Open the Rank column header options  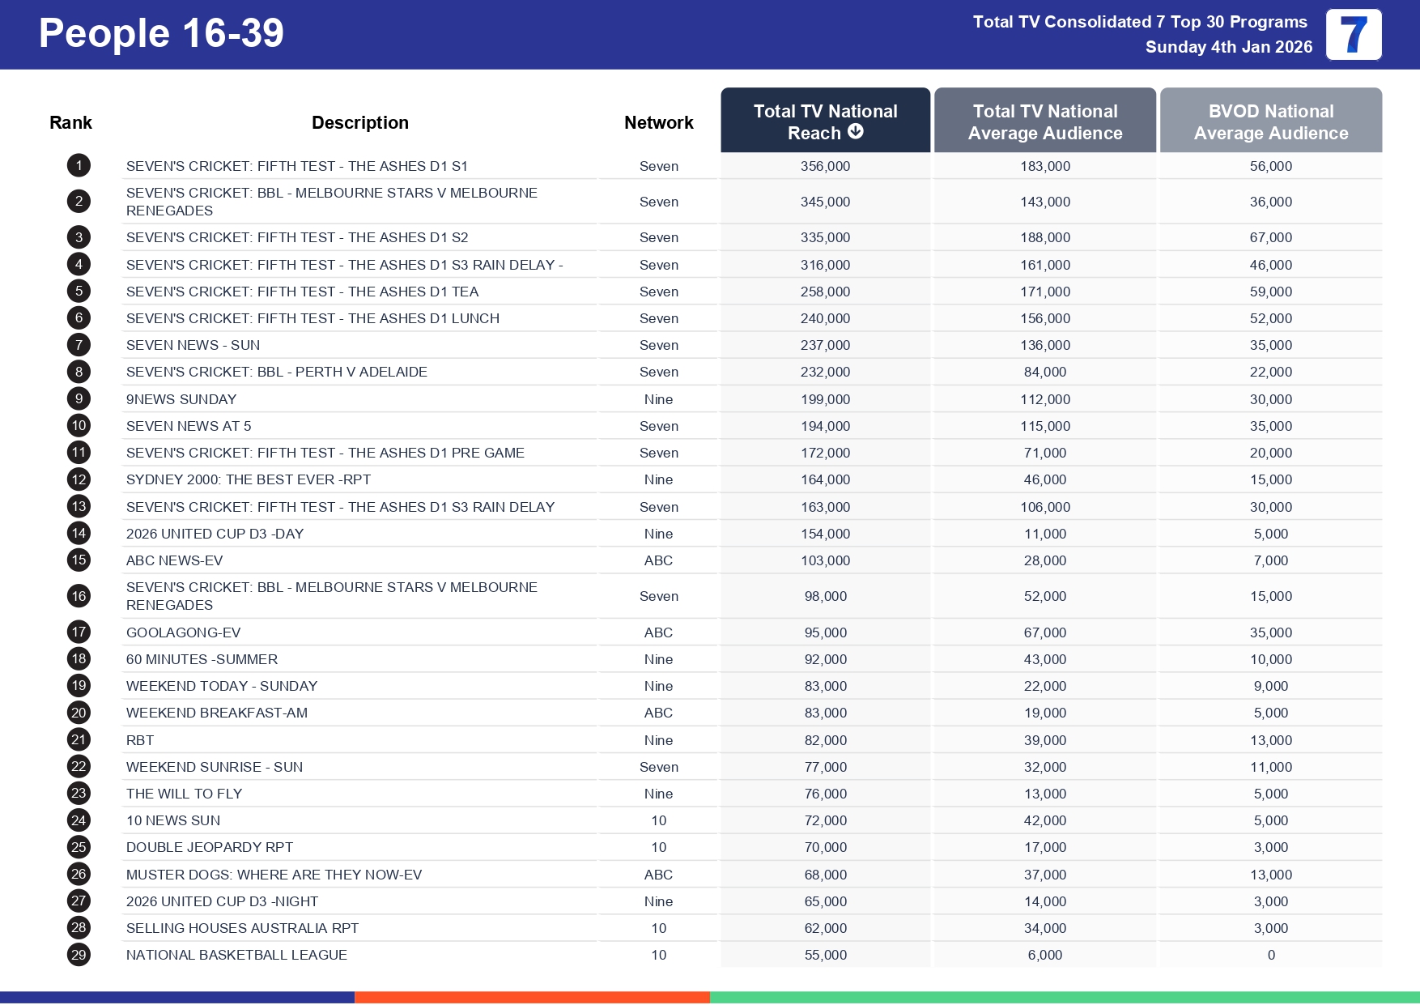tap(71, 121)
